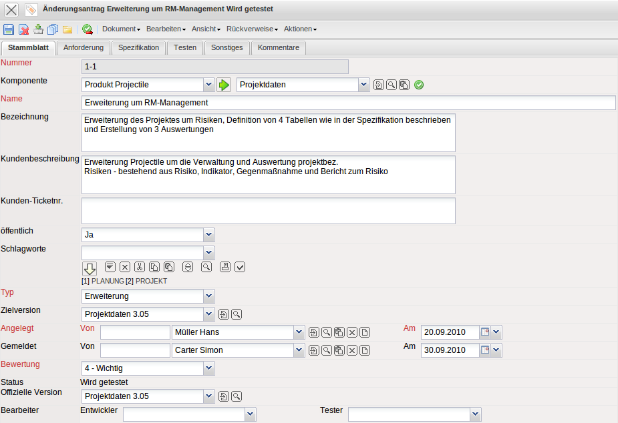618x423 pixels.
Task: Click the green checkmark icon in Komponente row
Action: tap(419, 85)
